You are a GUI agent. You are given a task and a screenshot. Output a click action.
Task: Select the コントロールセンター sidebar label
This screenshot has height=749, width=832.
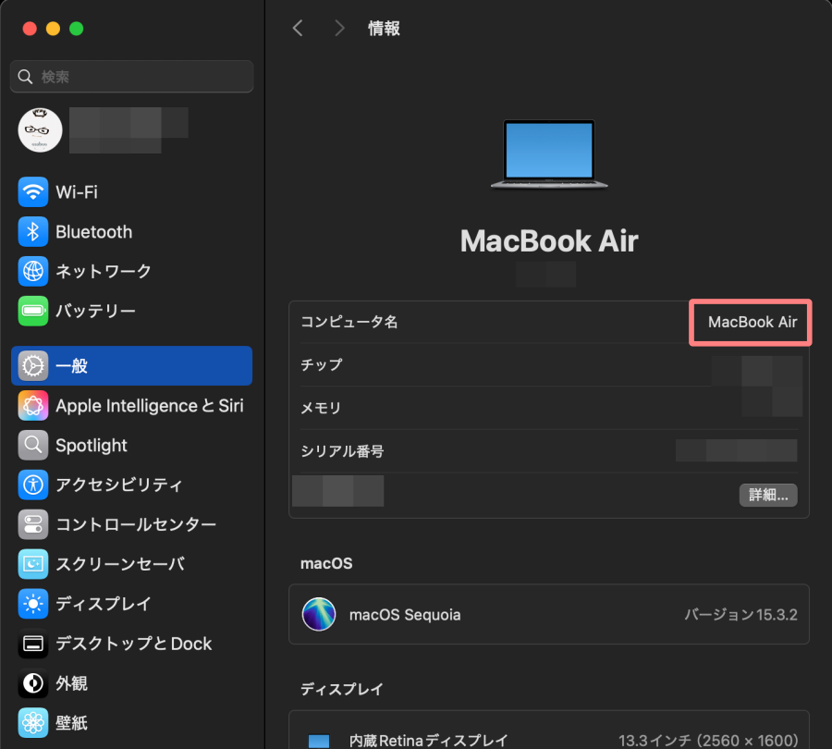[x=136, y=524]
